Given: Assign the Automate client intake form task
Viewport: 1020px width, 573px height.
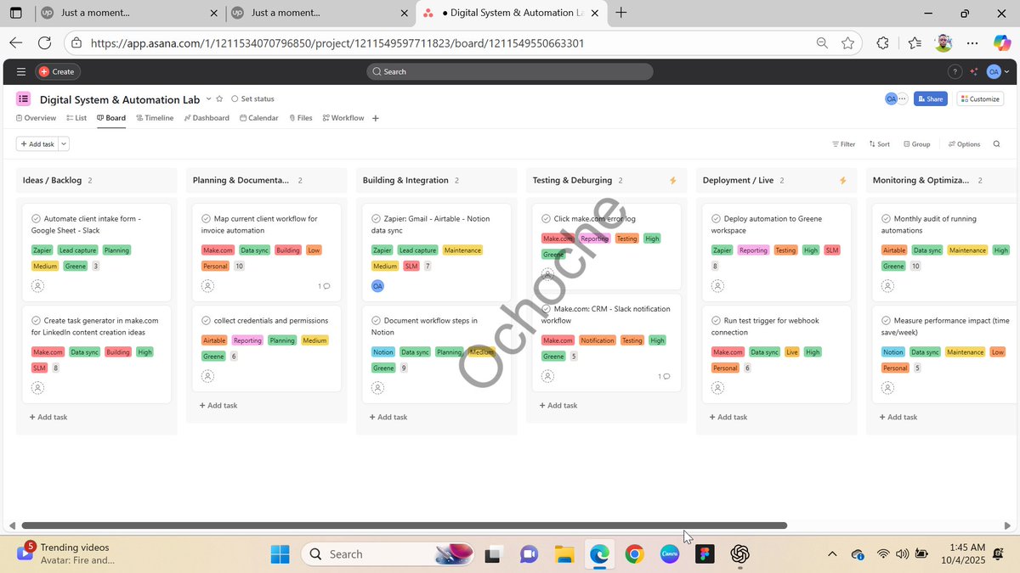Looking at the screenshot, I should (x=37, y=286).
